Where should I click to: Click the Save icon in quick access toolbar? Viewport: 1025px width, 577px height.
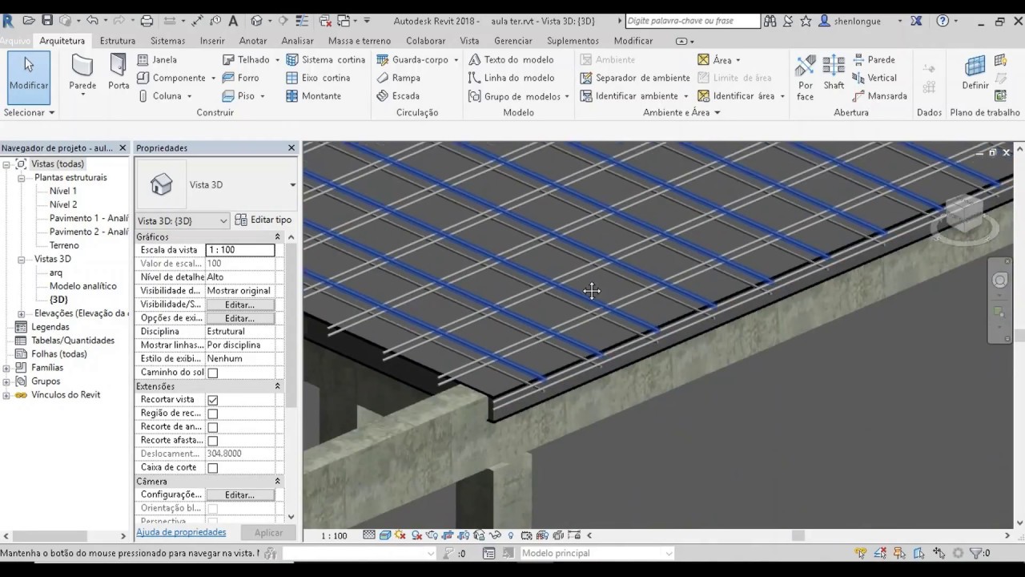(47, 20)
